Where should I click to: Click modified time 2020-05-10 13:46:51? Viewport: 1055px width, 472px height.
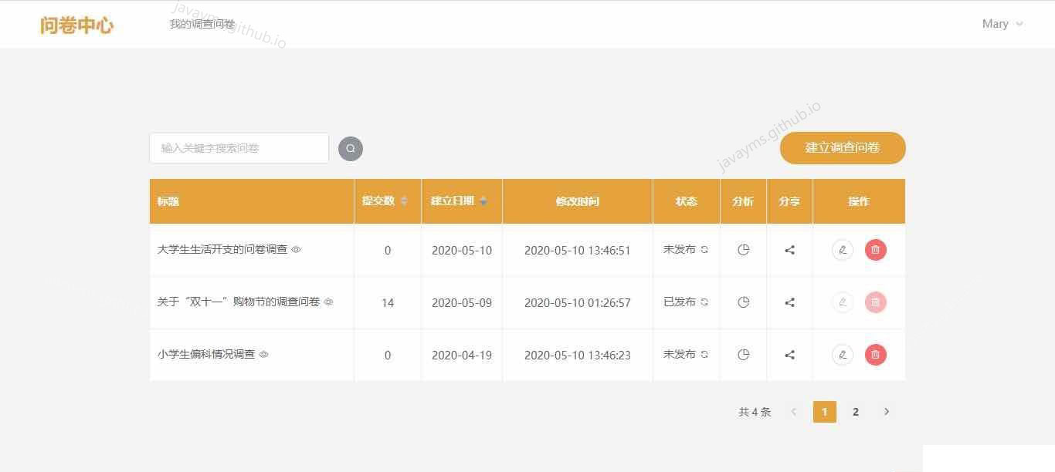pyautogui.click(x=578, y=251)
